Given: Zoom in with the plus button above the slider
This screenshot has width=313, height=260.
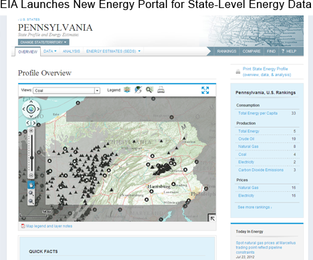Looking at the screenshot, I should 31,130.
